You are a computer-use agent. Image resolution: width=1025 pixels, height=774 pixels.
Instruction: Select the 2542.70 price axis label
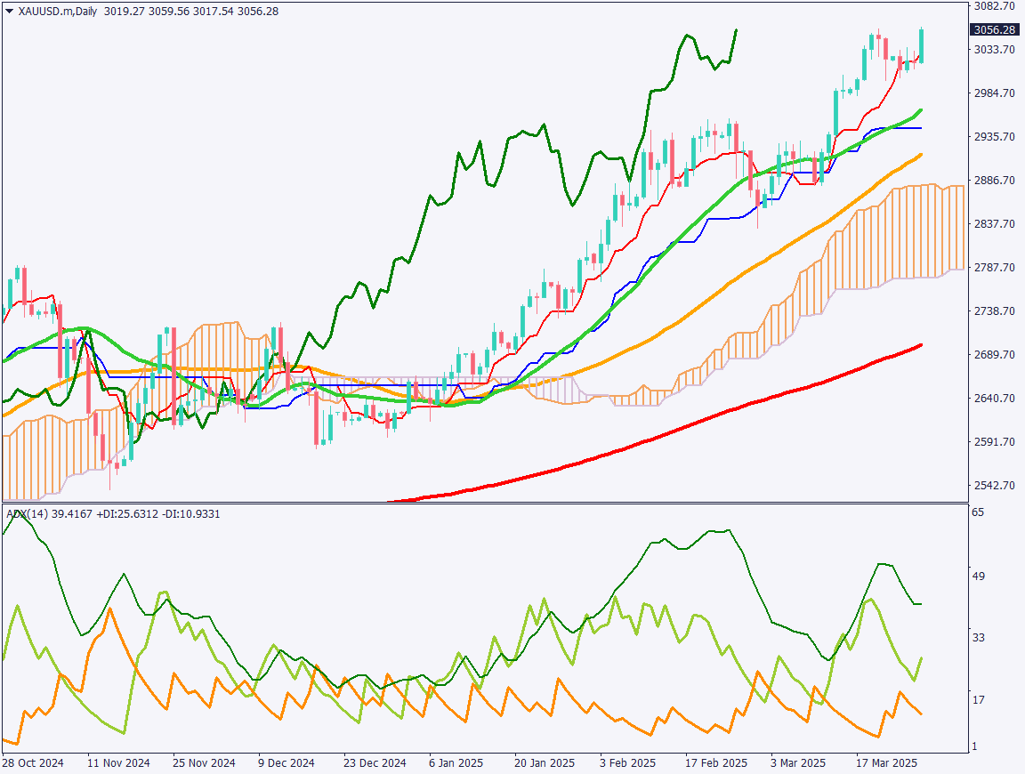(x=995, y=486)
